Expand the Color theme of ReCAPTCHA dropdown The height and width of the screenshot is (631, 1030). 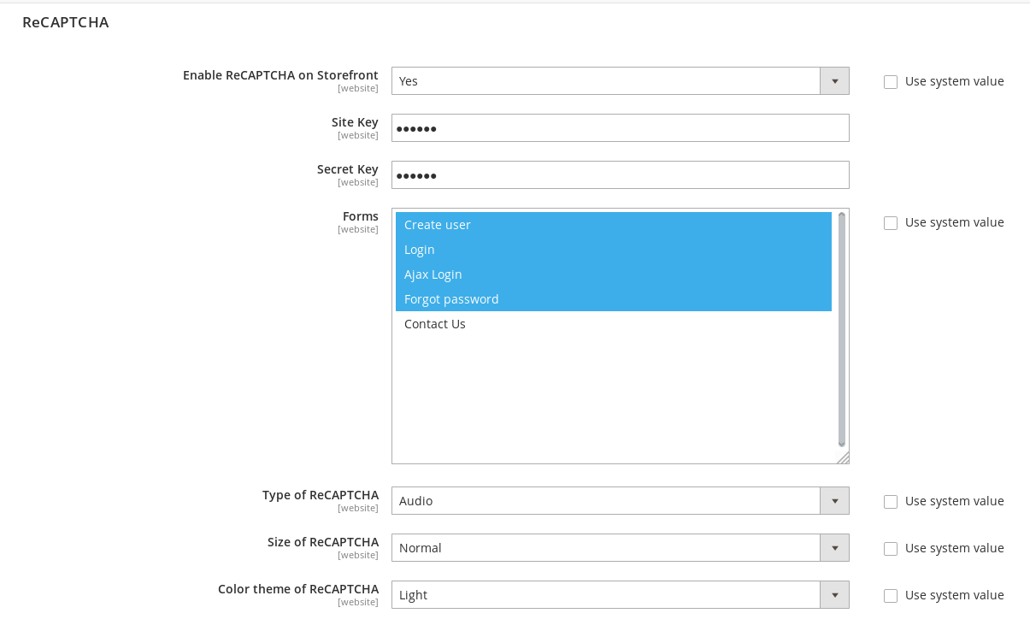(x=620, y=595)
